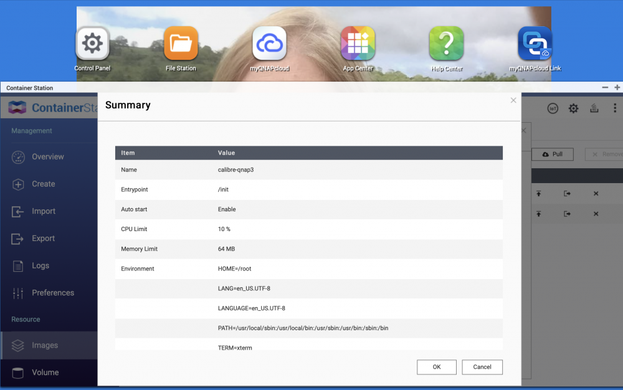Click the Container Station logo icon
The width and height of the screenshot is (623, 390).
coord(17,107)
